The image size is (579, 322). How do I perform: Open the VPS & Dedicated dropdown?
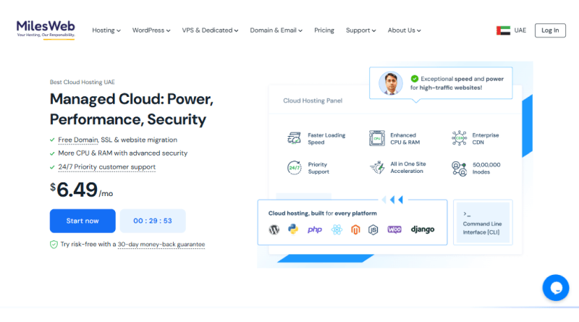pyautogui.click(x=210, y=30)
